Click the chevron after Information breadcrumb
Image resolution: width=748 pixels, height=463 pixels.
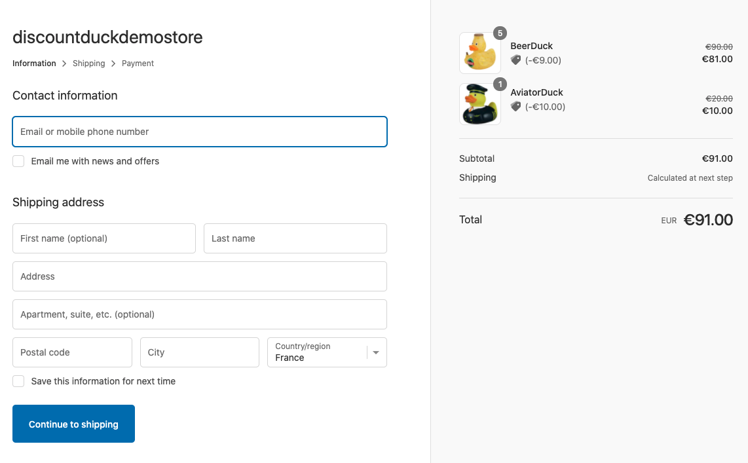pos(64,64)
